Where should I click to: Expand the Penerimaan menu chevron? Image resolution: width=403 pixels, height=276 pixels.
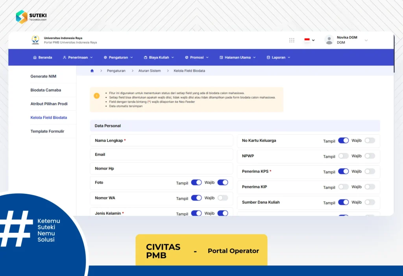(91, 57)
